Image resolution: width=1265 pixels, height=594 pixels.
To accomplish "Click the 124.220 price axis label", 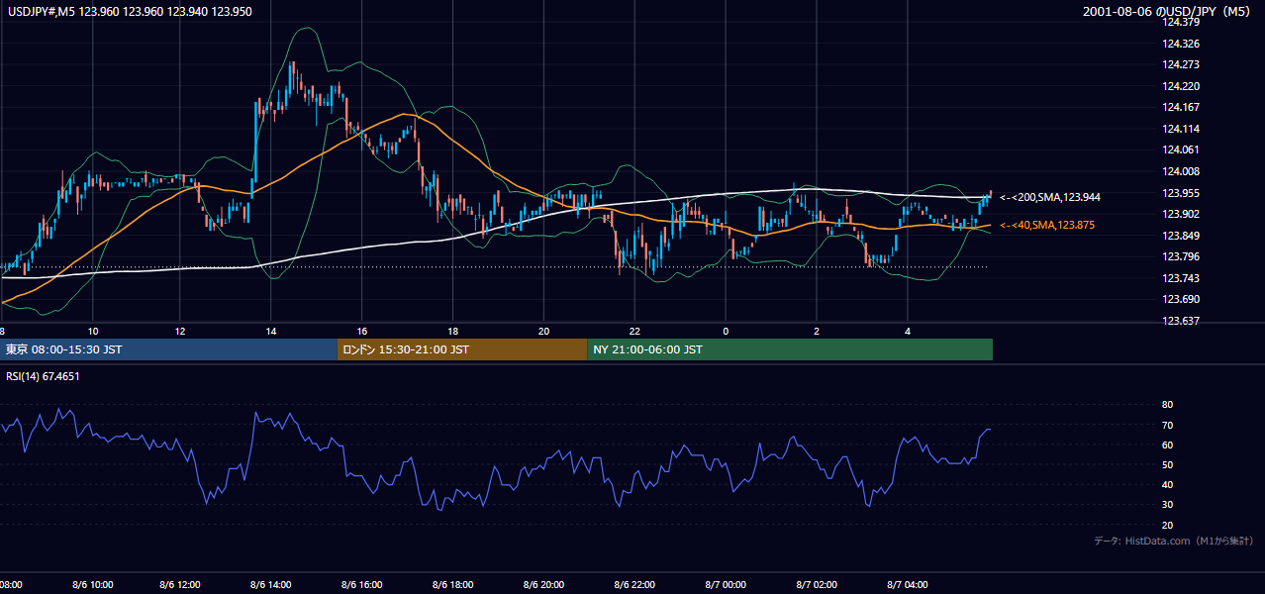I will pyautogui.click(x=1181, y=87).
